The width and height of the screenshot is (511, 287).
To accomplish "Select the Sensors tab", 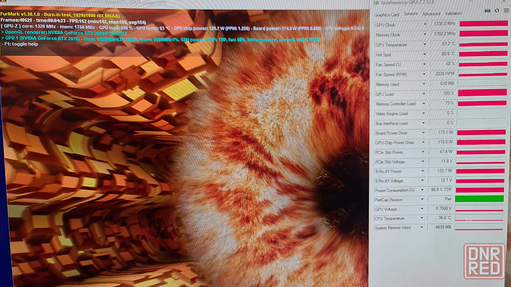I will 410,14.
